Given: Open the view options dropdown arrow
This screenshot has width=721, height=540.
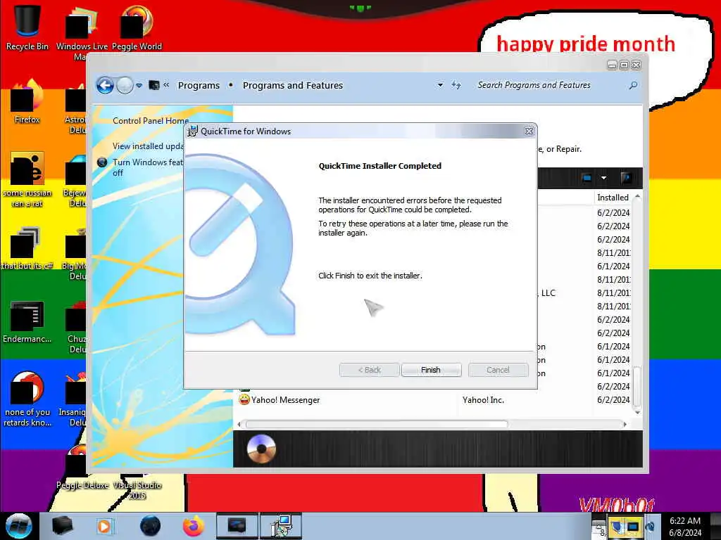Looking at the screenshot, I should [603, 178].
